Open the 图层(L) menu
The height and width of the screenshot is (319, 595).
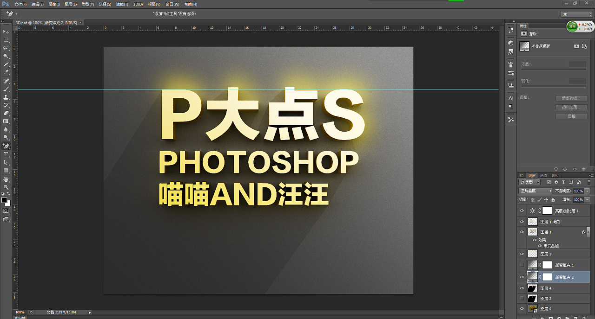point(71,4)
